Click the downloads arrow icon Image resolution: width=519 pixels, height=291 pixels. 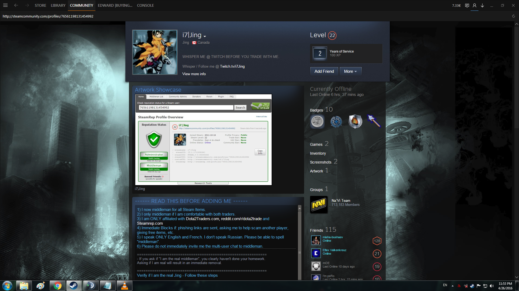point(482,5)
